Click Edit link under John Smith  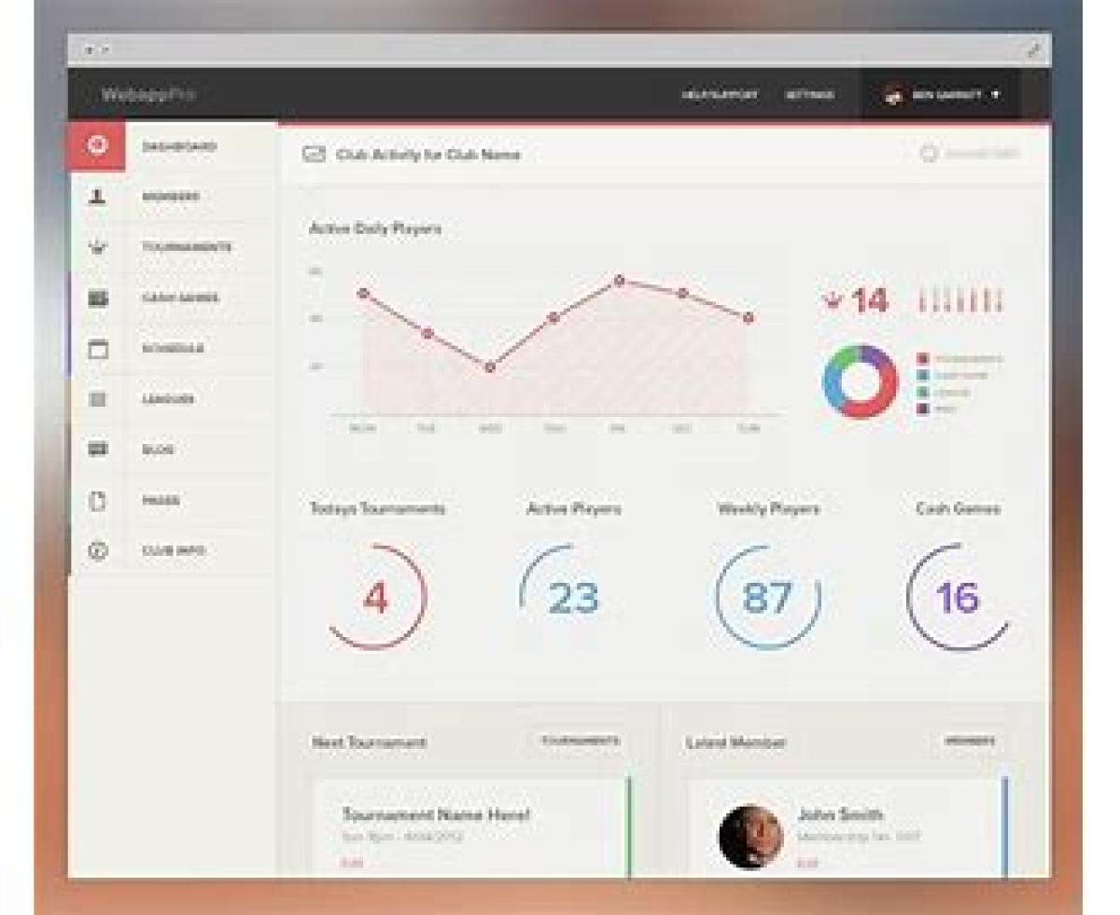click(x=805, y=863)
